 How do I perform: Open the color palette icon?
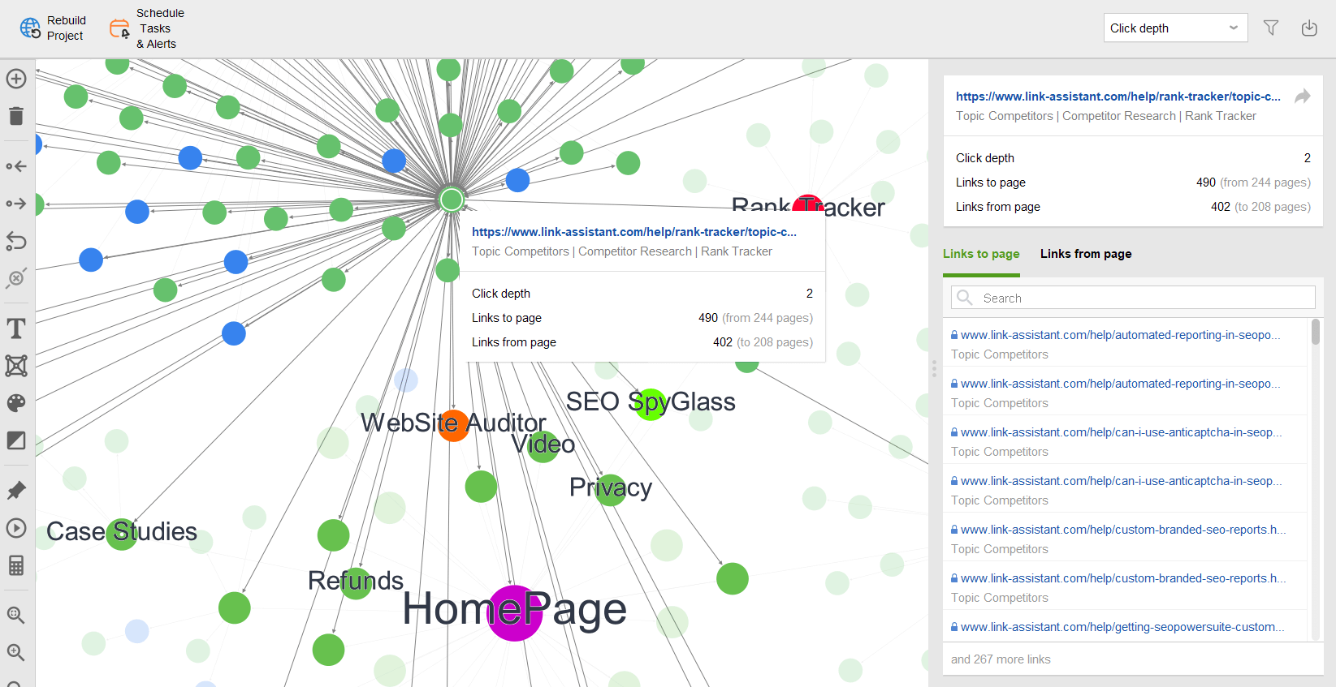pyautogui.click(x=16, y=403)
